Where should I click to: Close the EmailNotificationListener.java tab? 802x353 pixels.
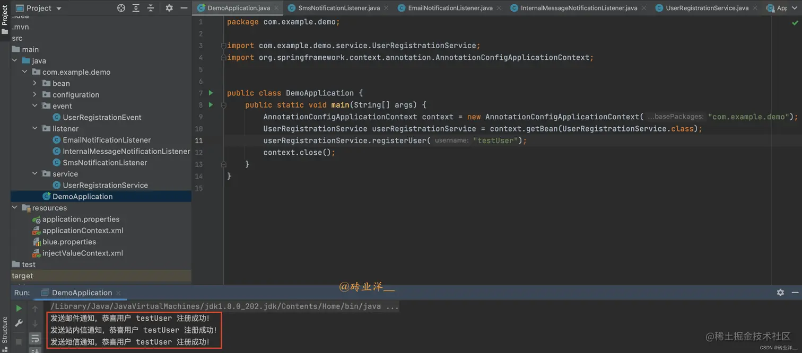[x=499, y=8]
